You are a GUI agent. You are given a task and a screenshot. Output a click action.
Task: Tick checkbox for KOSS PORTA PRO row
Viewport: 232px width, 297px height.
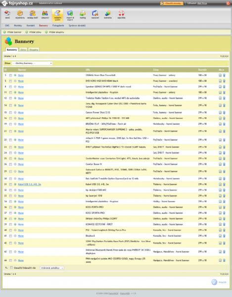point(10,207)
